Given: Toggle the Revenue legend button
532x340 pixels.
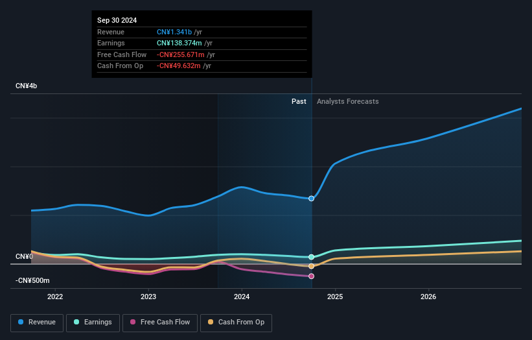Looking at the screenshot, I should click(x=37, y=322).
